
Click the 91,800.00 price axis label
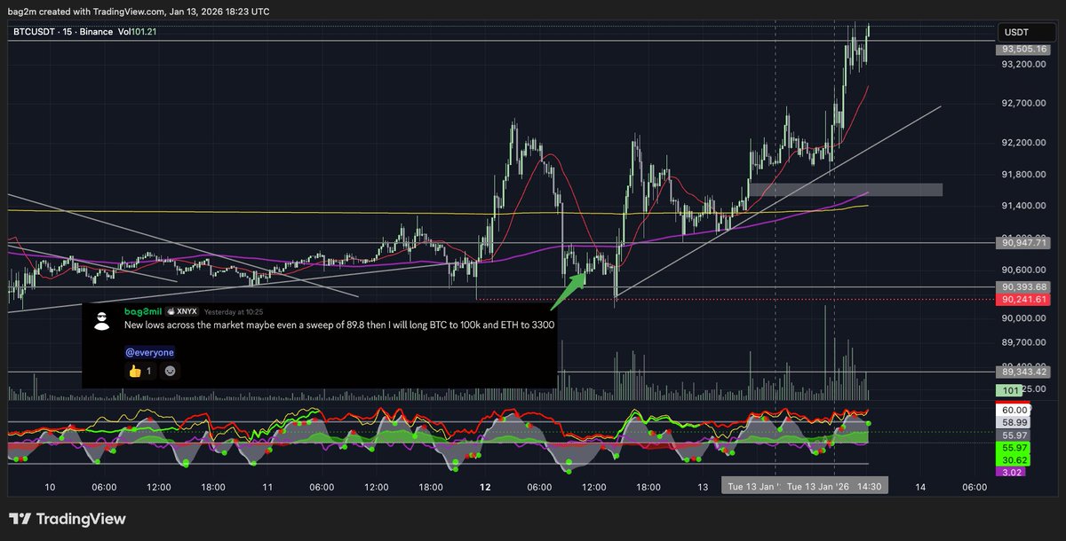(1023, 175)
